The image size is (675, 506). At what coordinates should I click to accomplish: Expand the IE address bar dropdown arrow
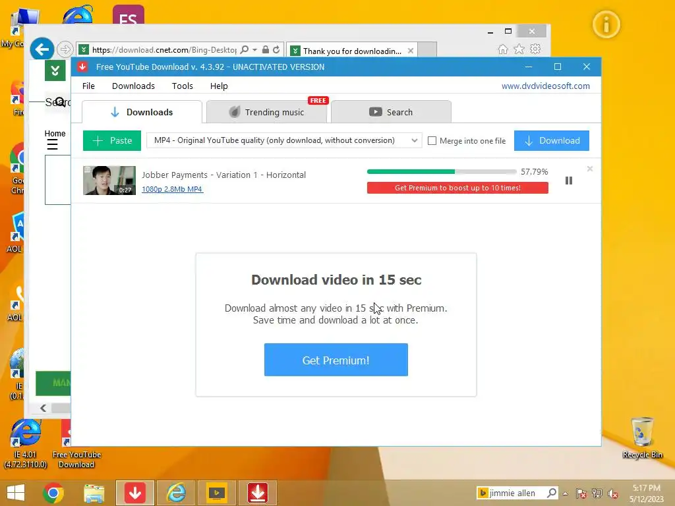point(255,50)
